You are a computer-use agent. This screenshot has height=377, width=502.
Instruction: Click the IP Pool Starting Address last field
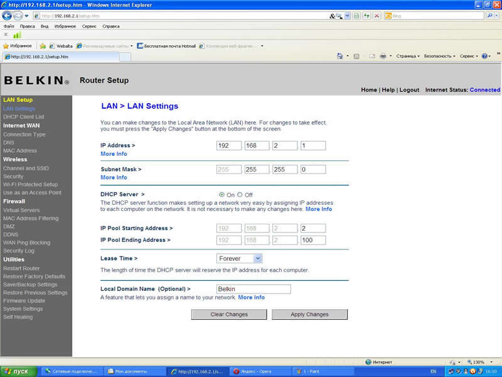(313, 228)
